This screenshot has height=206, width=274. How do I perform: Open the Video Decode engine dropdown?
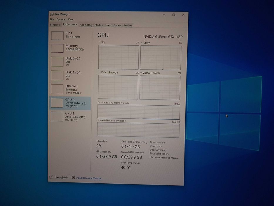click(x=141, y=73)
